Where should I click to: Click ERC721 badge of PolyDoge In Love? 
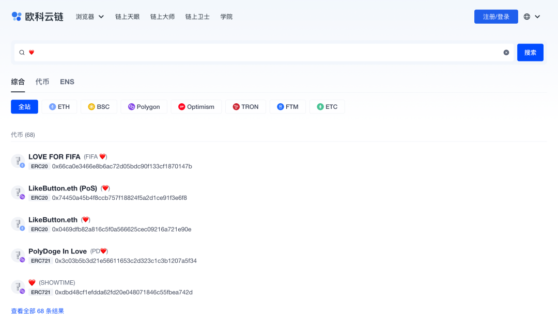41,261
